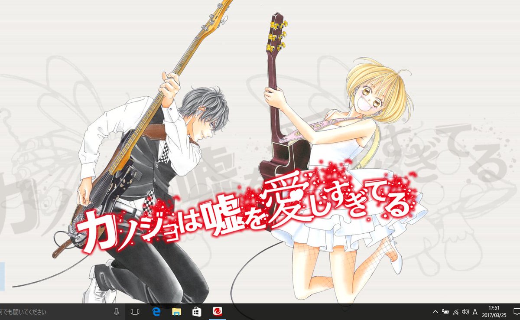Screen dimensions: 520x320
Task: Launch Microsoft Edge from the taskbar
Action: click(156, 312)
